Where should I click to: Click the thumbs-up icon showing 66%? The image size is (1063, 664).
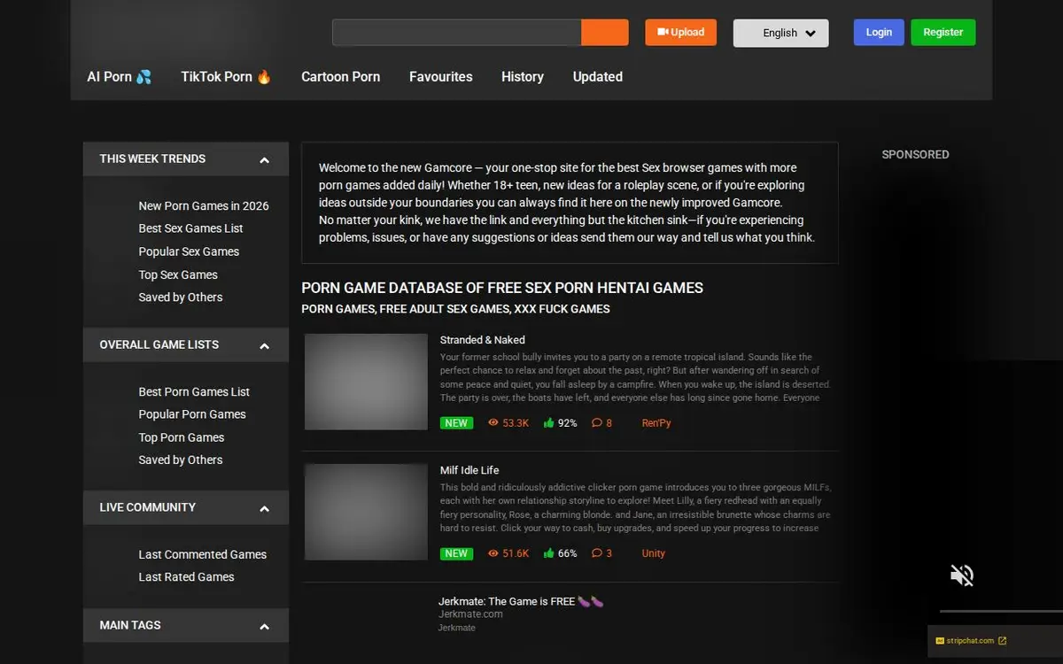548,553
